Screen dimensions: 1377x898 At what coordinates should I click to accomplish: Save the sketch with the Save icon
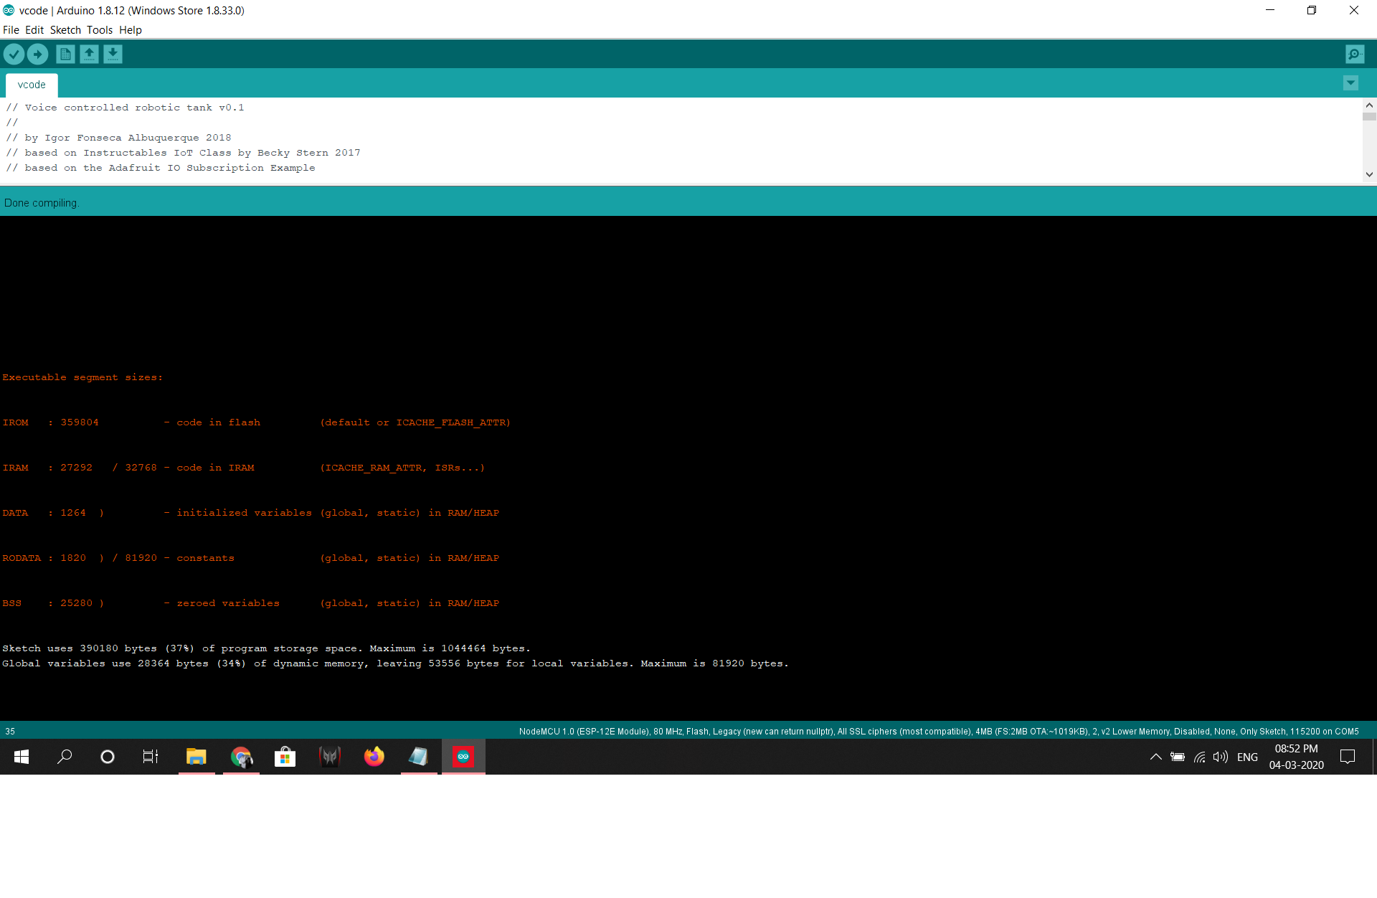coord(113,54)
